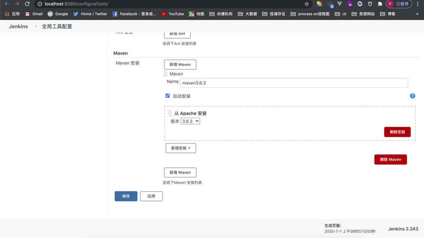This screenshot has width=424, height=238.
Task: Click the blue 保存 button
Action: click(126, 196)
